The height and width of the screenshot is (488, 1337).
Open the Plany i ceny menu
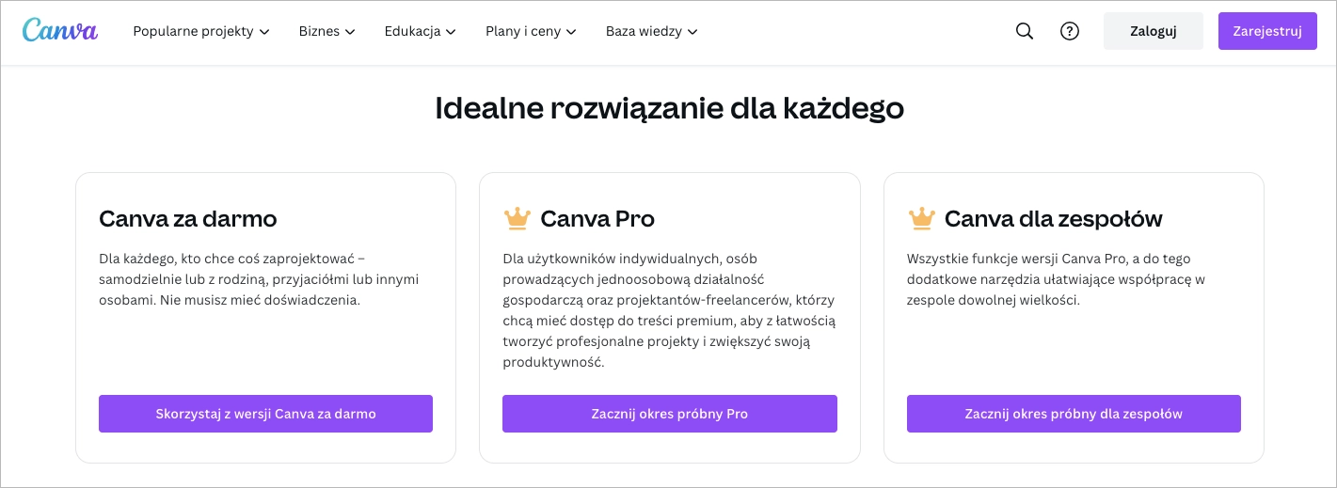(522, 31)
